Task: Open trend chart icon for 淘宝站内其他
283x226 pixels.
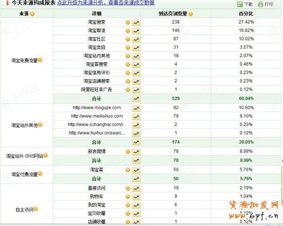Action: point(136,56)
